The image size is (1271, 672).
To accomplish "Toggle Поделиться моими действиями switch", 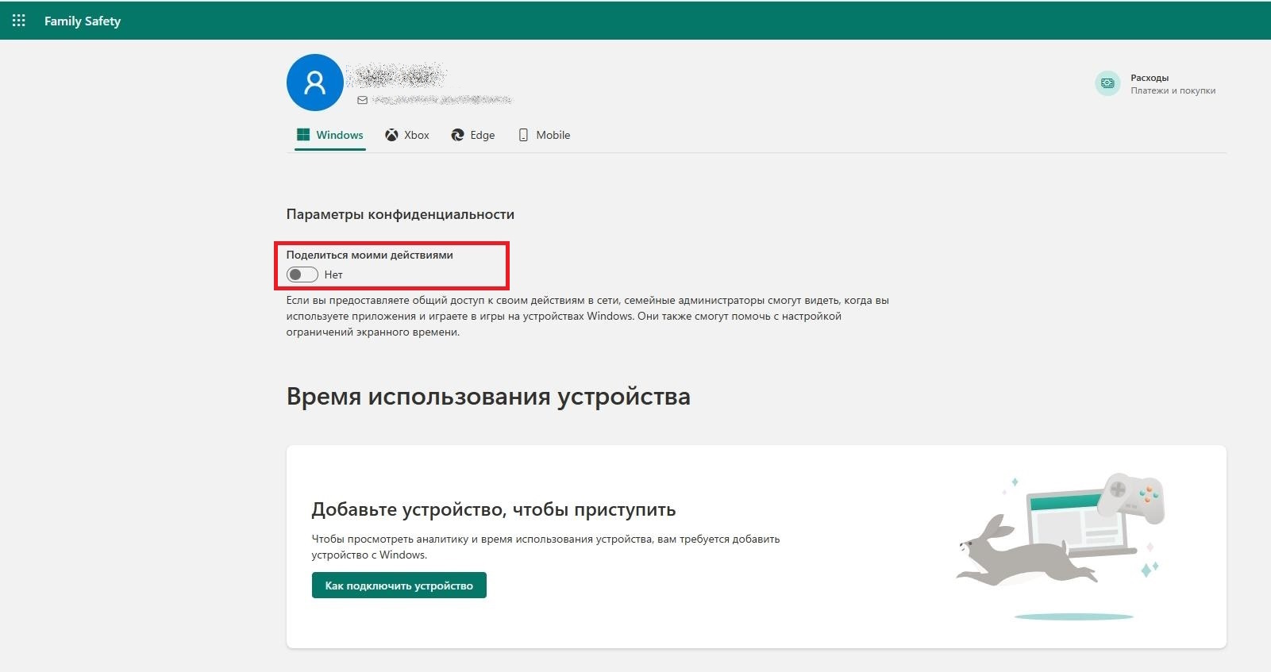I will click(x=302, y=275).
